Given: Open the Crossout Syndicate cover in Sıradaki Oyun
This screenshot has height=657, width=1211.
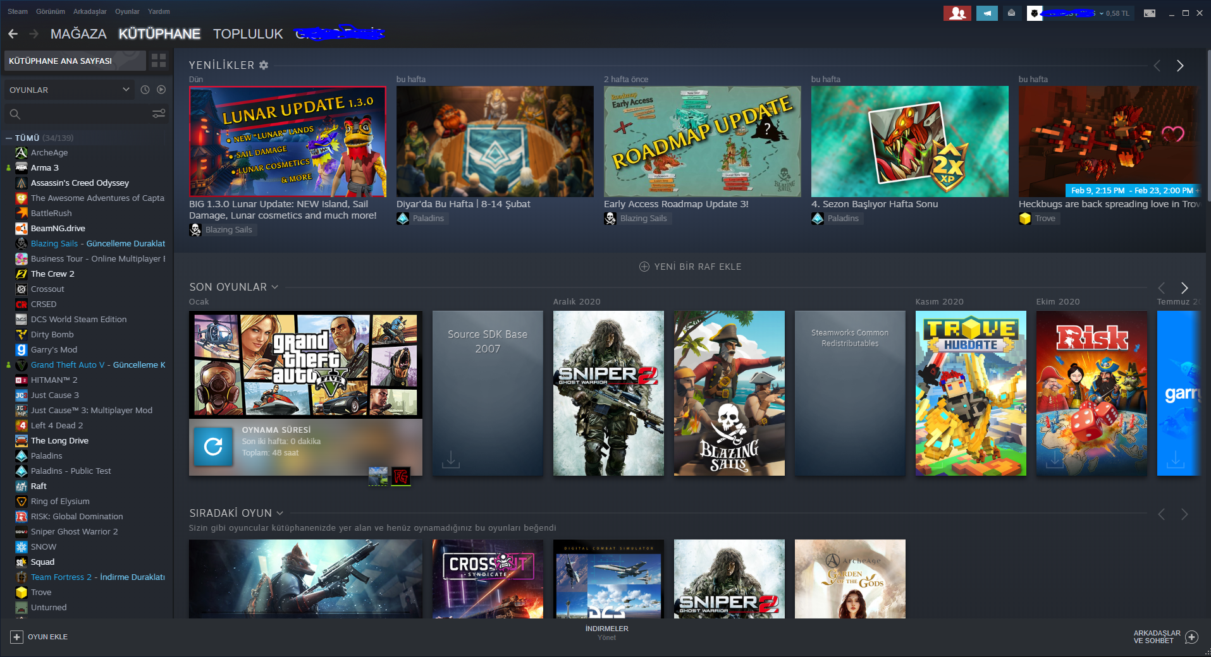Looking at the screenshot, I should click(488, 579).
